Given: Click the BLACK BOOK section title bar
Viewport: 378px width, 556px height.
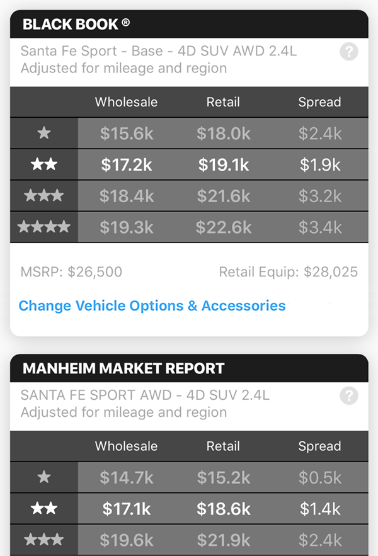Looking at the screenshot, I should click(x=189, y=25).
